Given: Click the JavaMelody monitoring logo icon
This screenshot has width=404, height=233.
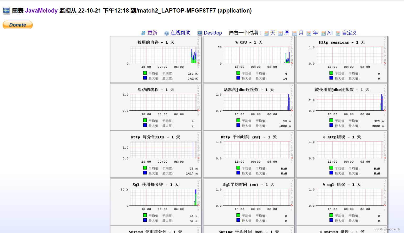Looking at the screenshot, I should 6,11.
